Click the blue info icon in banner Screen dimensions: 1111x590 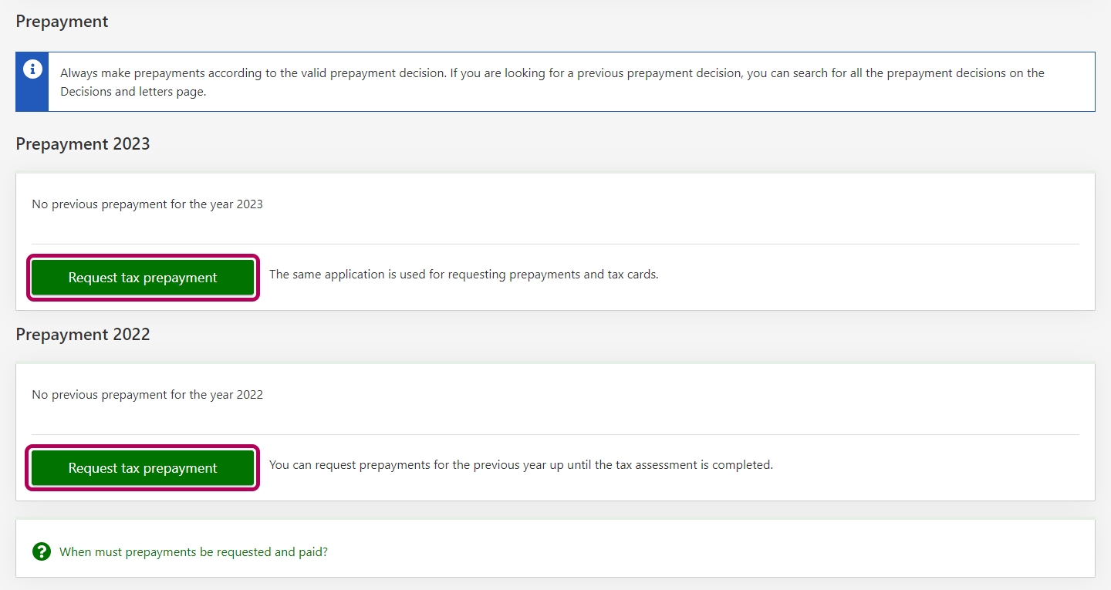32,69
